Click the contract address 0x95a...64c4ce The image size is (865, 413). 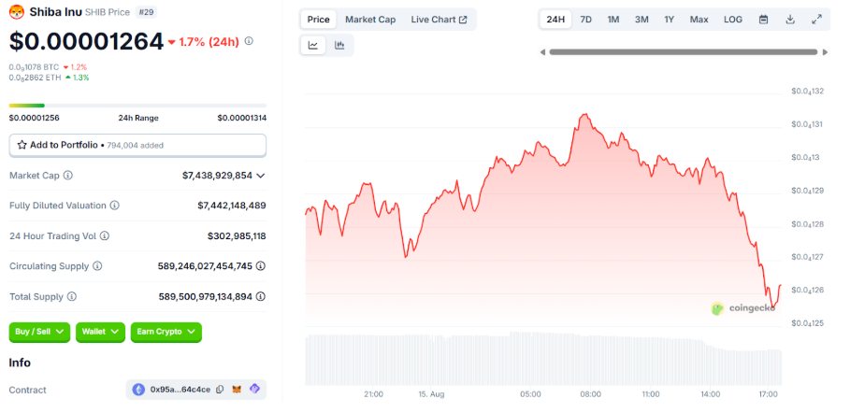180,390
